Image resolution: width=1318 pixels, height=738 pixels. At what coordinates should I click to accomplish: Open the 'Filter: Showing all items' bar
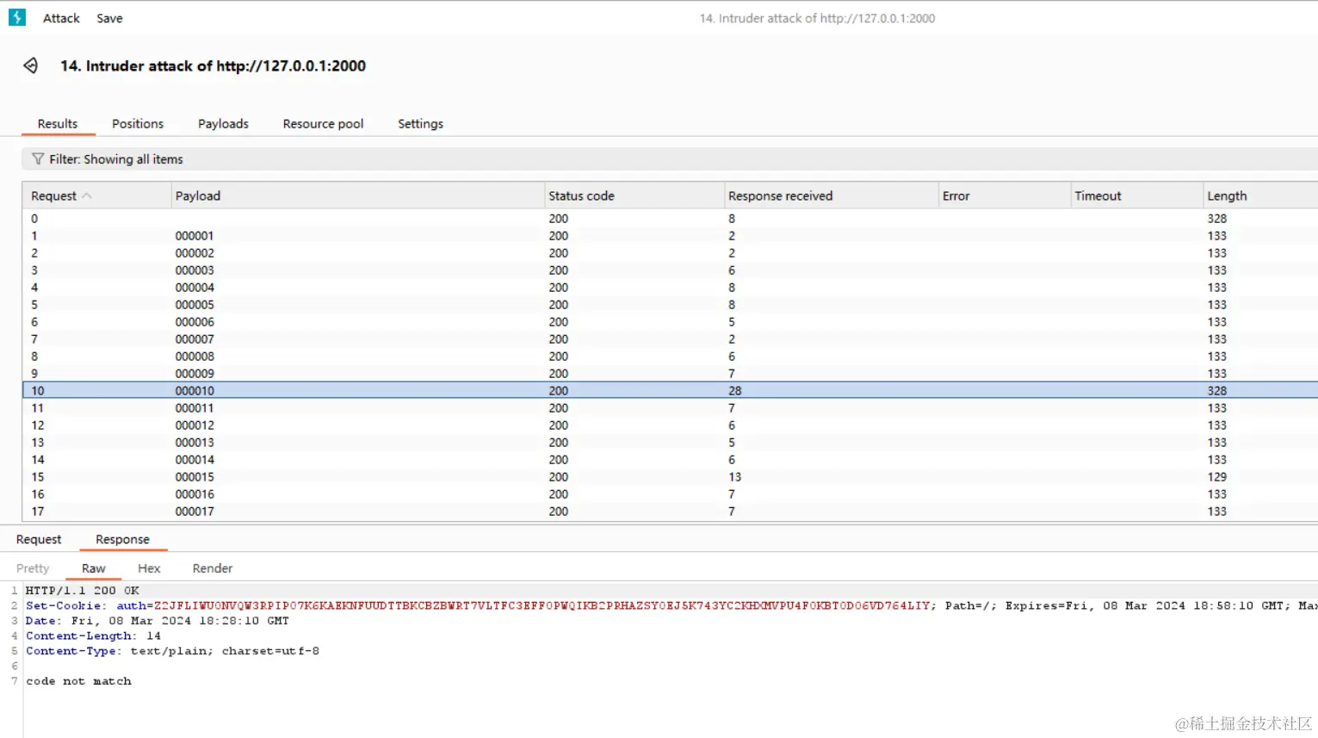point(670,158)
